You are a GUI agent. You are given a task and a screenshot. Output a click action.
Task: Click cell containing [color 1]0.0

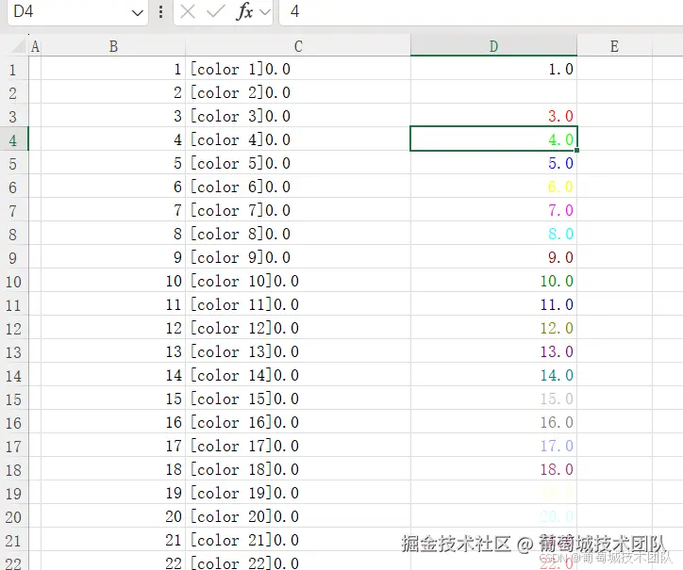tap(298, 69)
